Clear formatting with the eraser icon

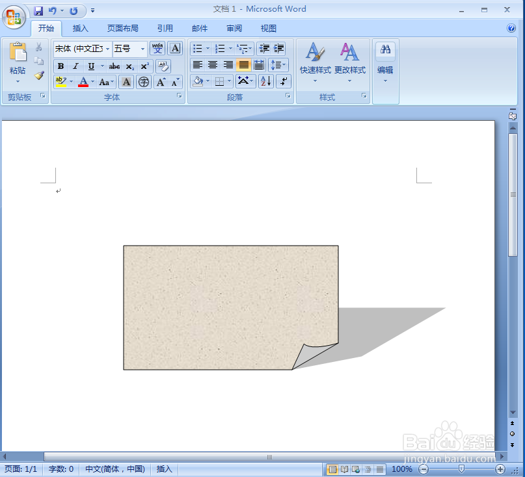[163, 66]
